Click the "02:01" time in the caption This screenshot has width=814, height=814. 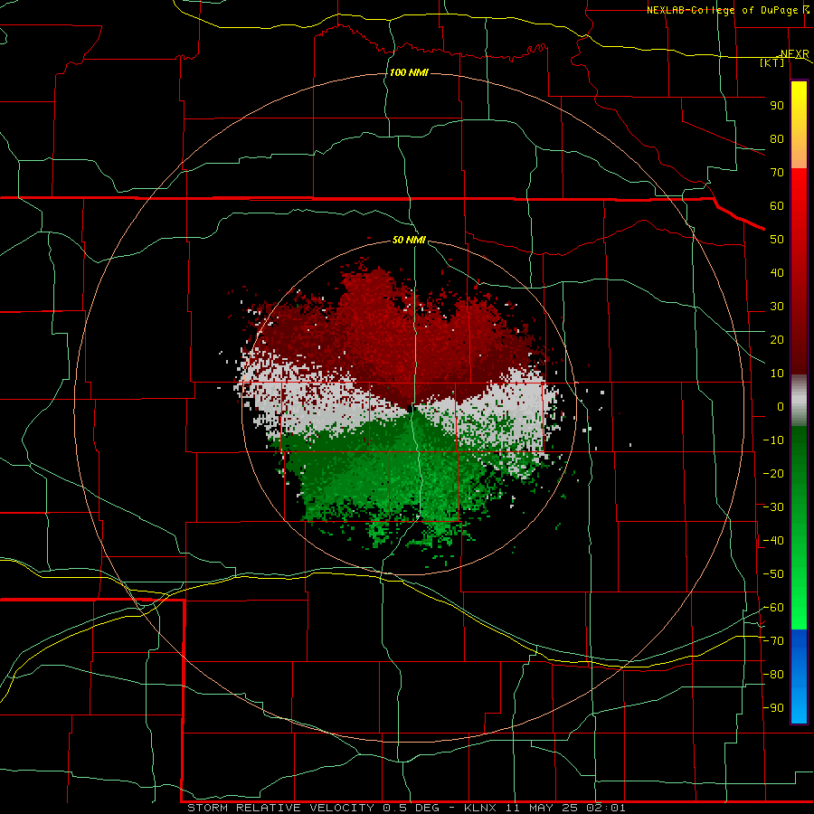(606, 808)
